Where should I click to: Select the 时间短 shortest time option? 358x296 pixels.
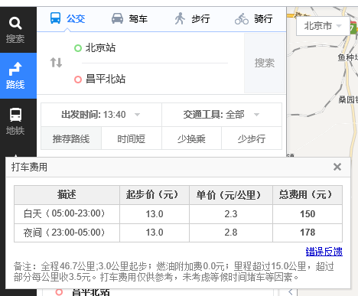[132, 139]
